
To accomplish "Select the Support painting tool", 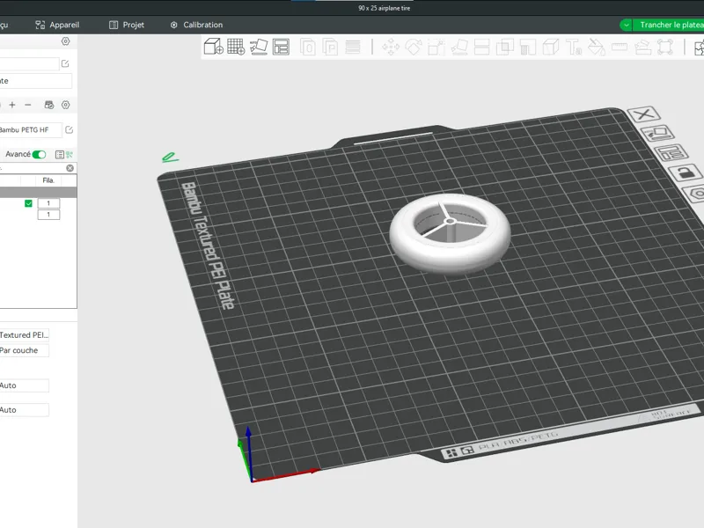I will (528, 47).
